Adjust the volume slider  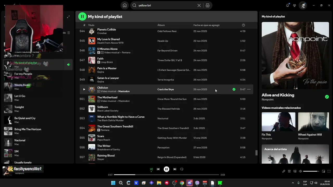[311, 171]
